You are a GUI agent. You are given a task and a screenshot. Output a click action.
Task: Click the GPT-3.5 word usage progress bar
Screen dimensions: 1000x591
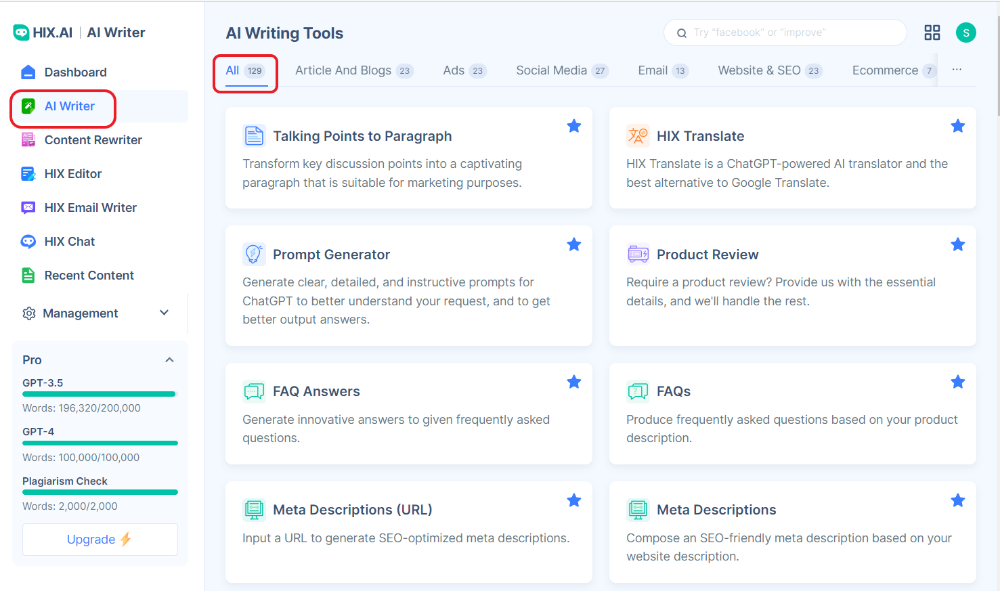pos(99,394)
